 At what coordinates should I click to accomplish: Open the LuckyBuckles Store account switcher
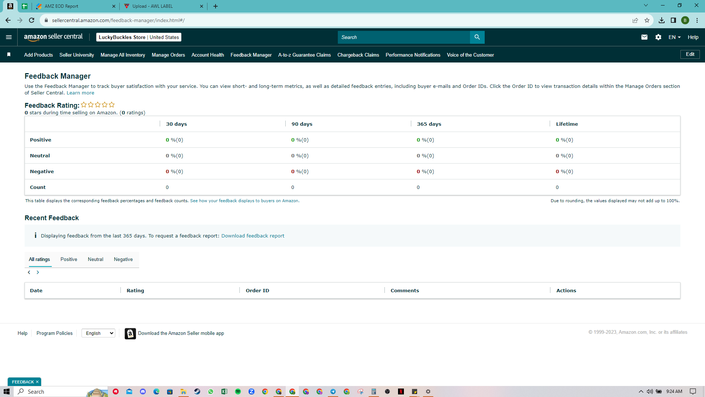[x=139, y=37]
